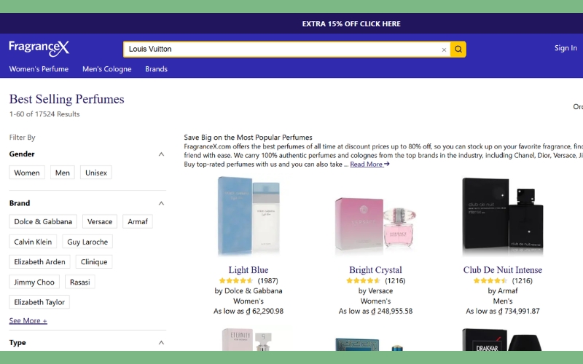This screenshot has height=364, width=583.
Task: Collapse the Type filter section
Action: click(x=161, y=343)
